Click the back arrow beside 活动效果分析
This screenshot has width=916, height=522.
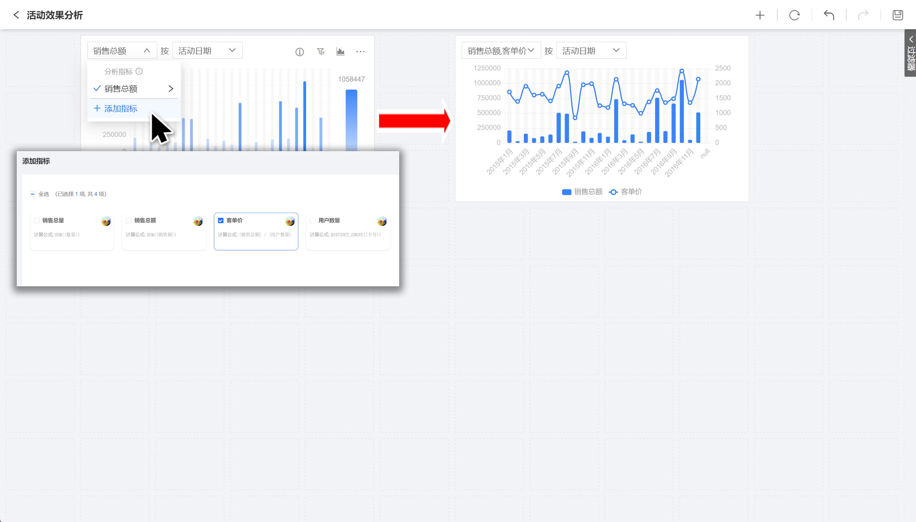tap(16, 15)
